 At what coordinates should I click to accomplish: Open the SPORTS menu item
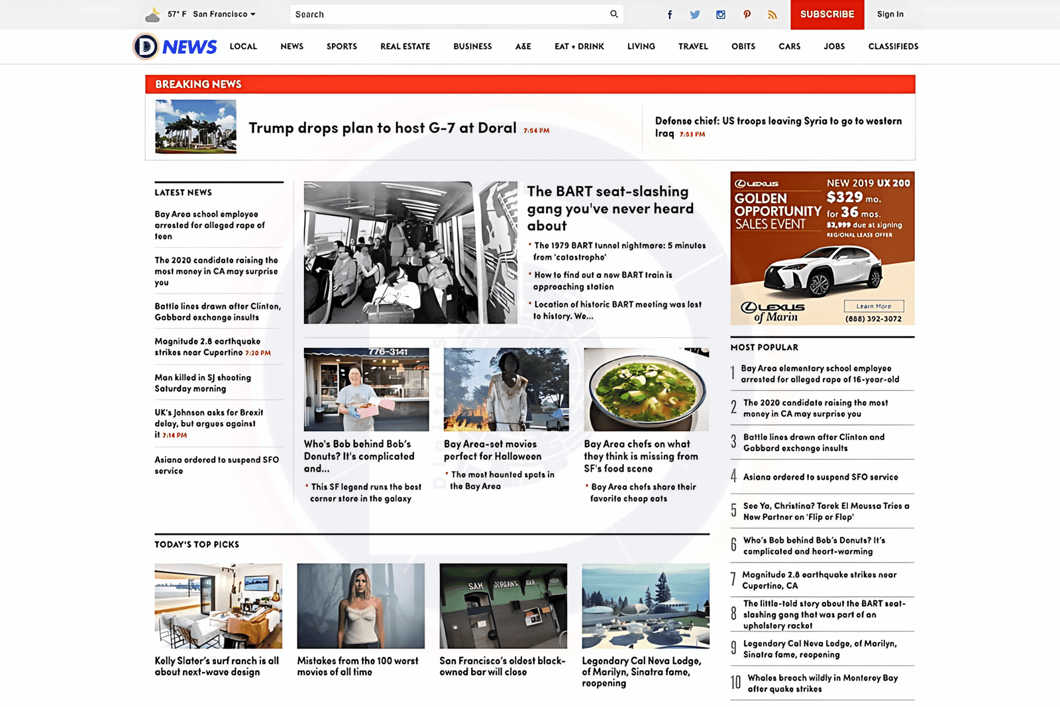coord(342,46)
